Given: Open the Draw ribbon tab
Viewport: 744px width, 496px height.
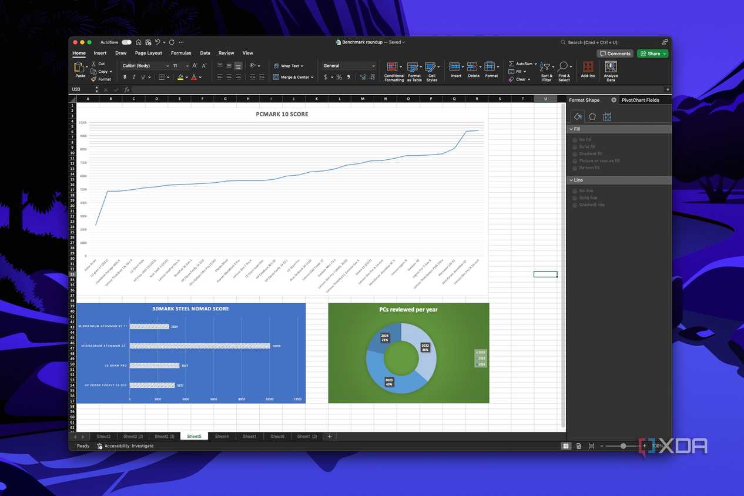Looking at the screenshot, I should [x=120, y=53].
